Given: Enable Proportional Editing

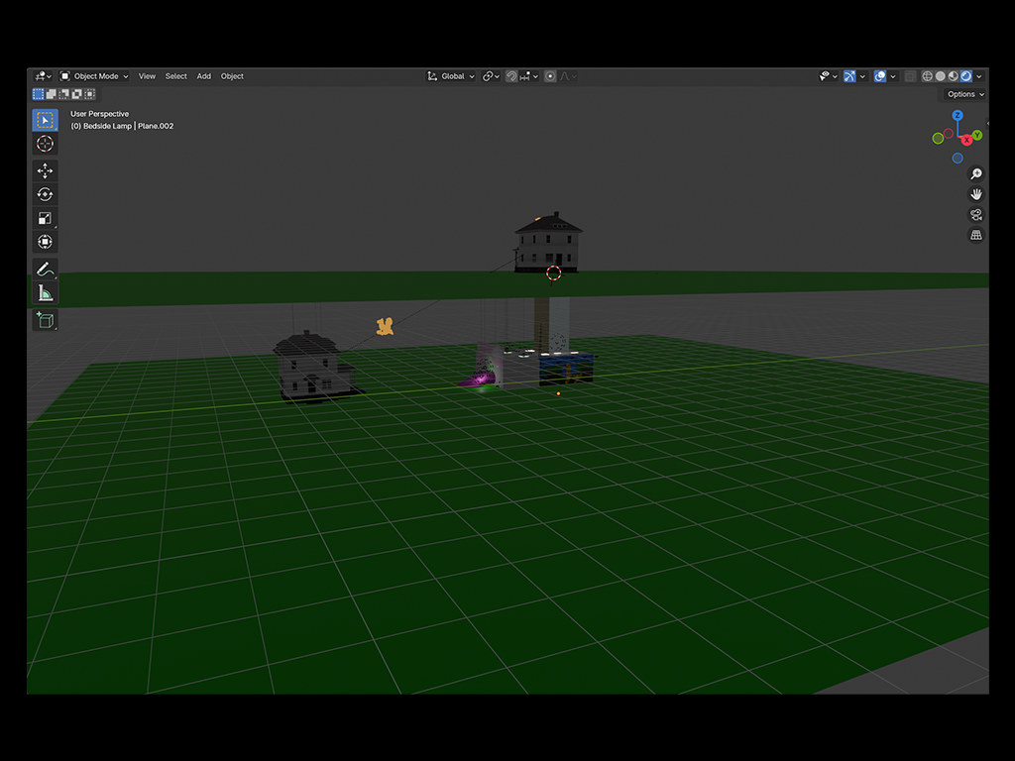Looking at the screenshot, I should pyautogui.click(x=548, y=76).
